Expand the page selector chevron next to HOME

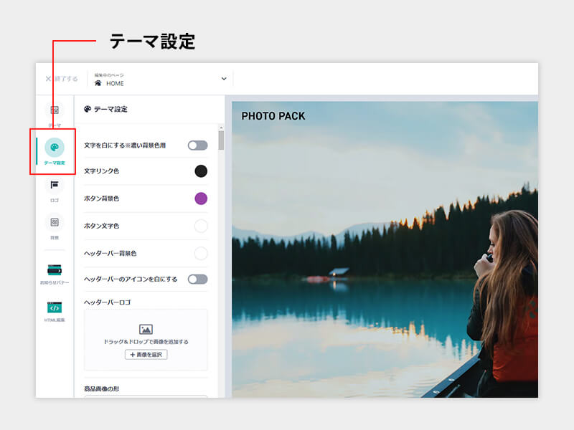224,79
